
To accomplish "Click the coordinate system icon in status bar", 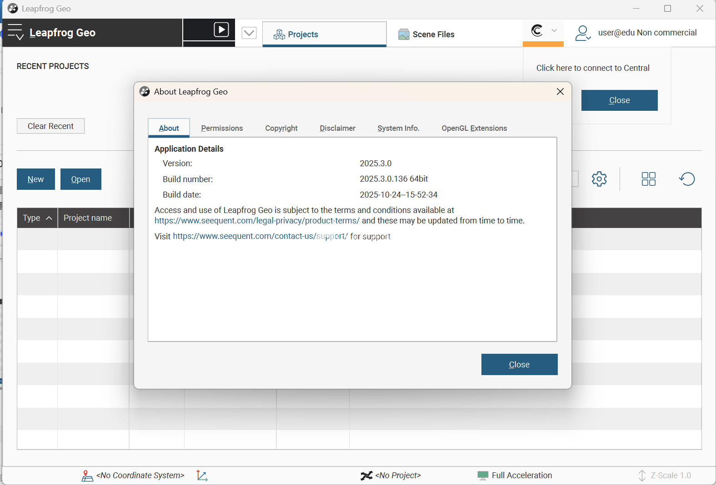I will click(x=87, y=475).
